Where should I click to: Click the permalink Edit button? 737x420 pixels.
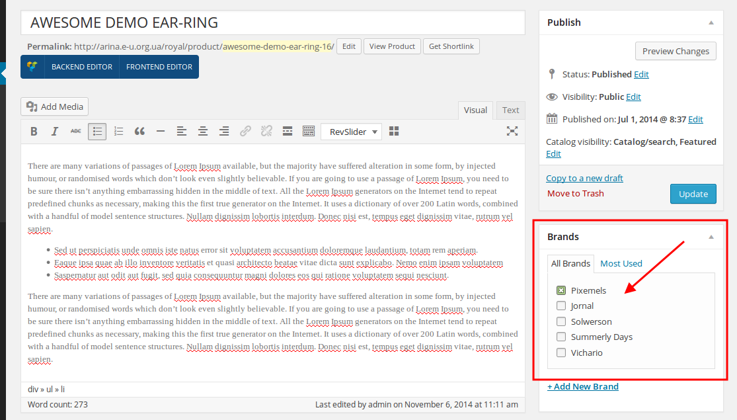click(x=349, y=46)
